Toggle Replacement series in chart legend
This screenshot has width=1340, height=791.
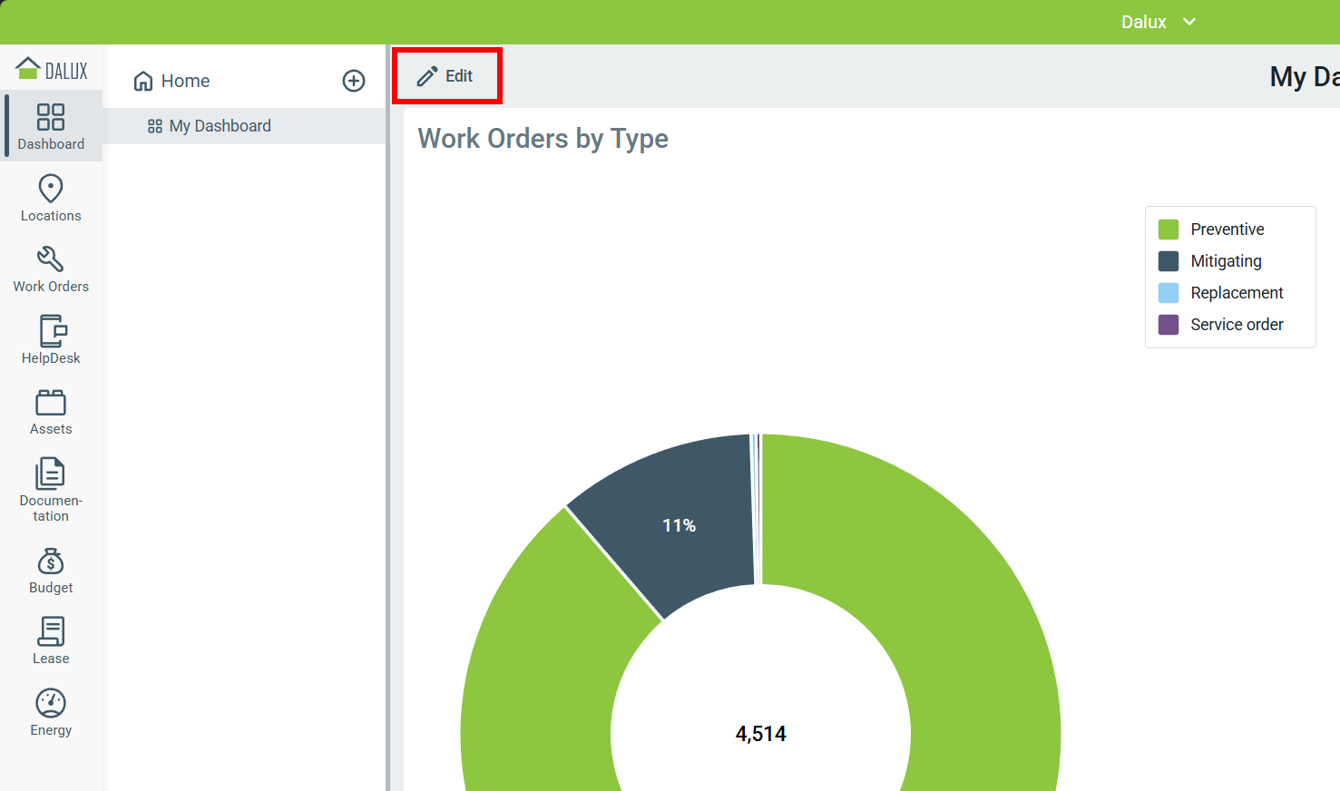(1237, 293)
